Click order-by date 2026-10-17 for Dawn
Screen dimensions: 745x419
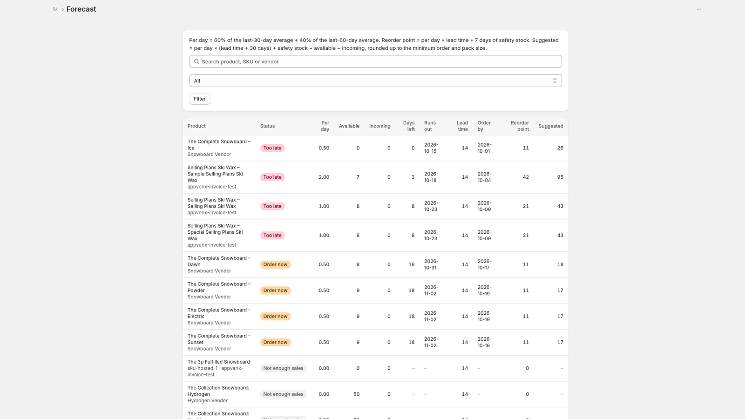(x=484, y=264)
